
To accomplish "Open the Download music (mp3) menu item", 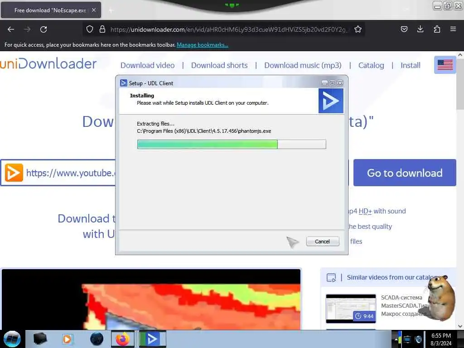I will pyautogui.click(x=303, y=65).
